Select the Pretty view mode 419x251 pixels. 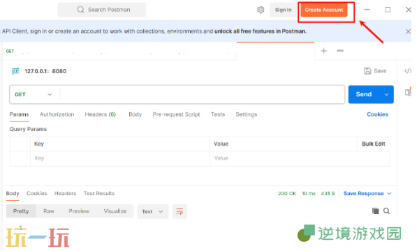coord(21,211)
